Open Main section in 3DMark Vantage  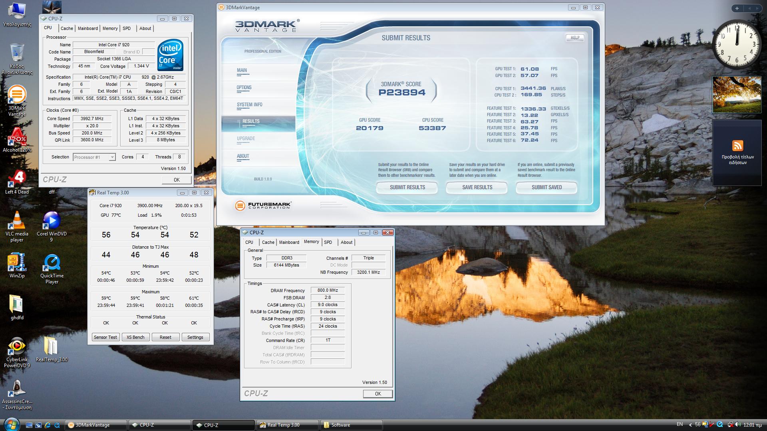tap(242, 70)
